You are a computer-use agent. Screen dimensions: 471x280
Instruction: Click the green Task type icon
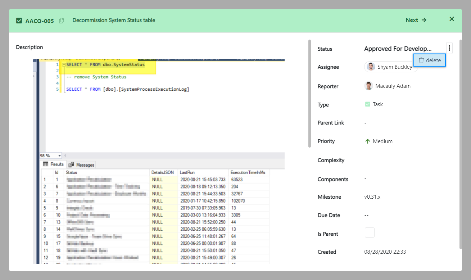pyautogui.click(x=367, y=104)
